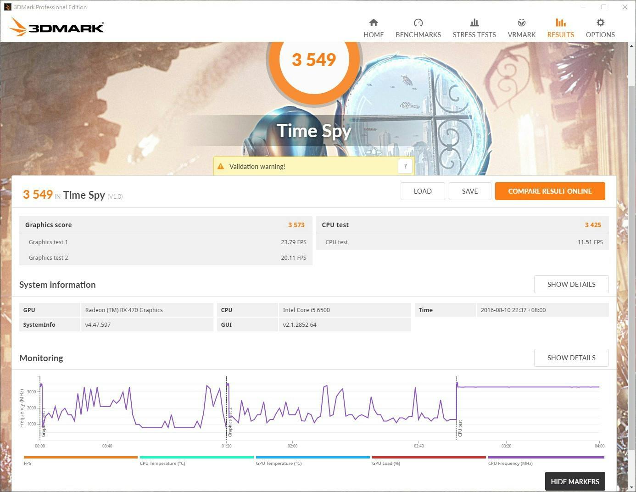Viewport: 636px width, 492px height.
Task: Click the 3DMark logo
Action: 56,27
